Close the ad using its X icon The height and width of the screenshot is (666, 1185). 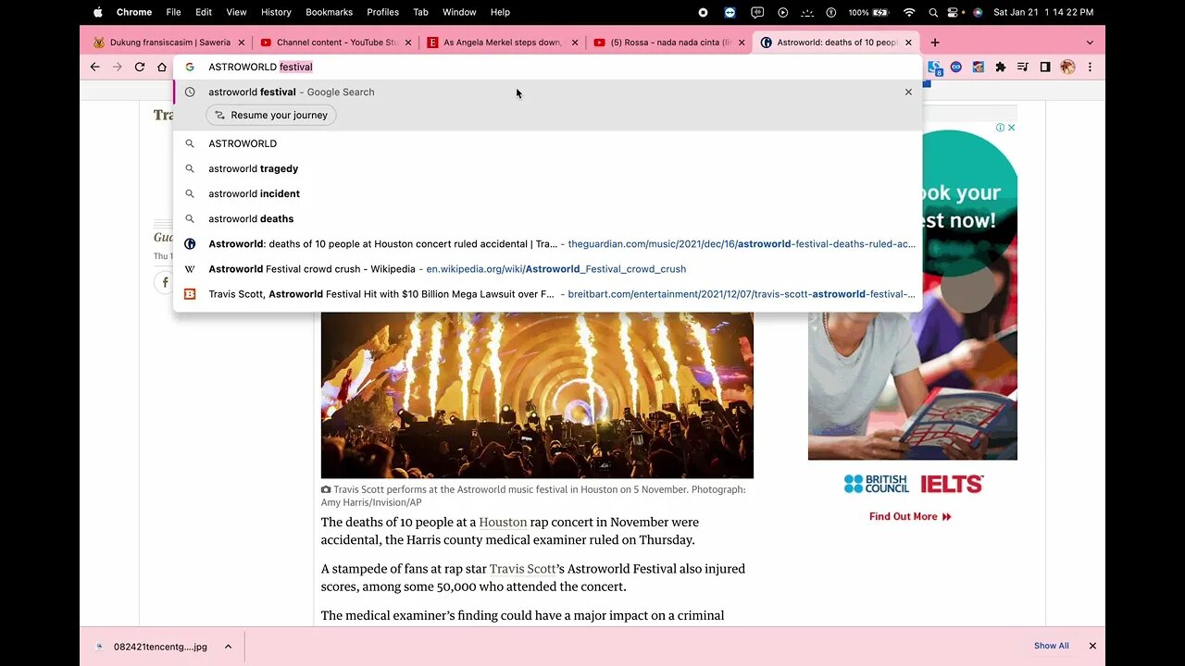(x=1011, y=128)
